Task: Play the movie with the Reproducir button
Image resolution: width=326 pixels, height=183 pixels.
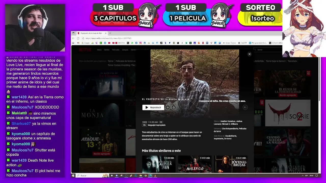Action: pos(153,108)
